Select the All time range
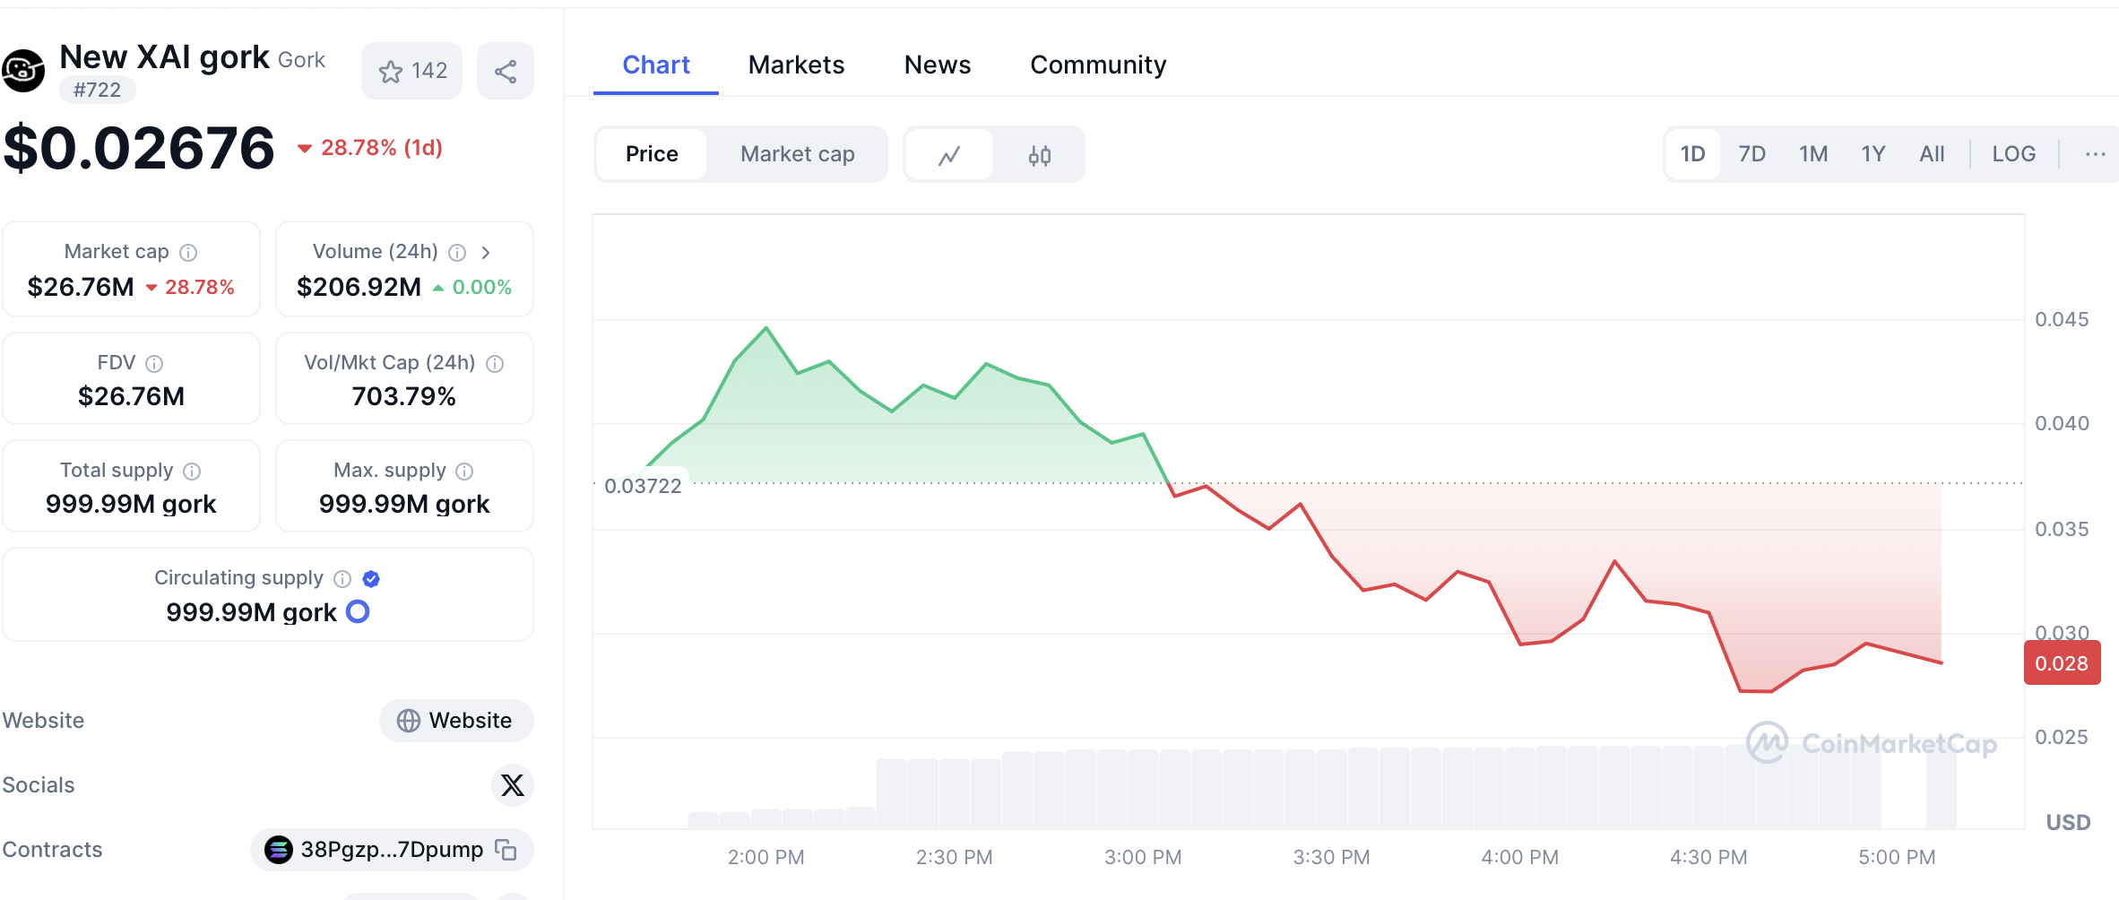This screenshot has height=900, width=2119. click(x=1932, y=154)
